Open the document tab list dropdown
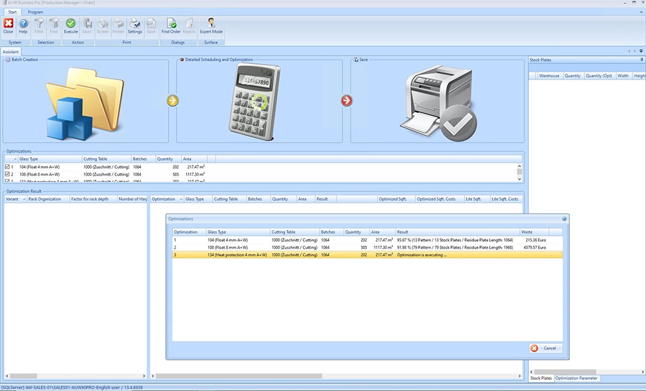This screenshot has width=646, height=391. [x=641, y=51]
